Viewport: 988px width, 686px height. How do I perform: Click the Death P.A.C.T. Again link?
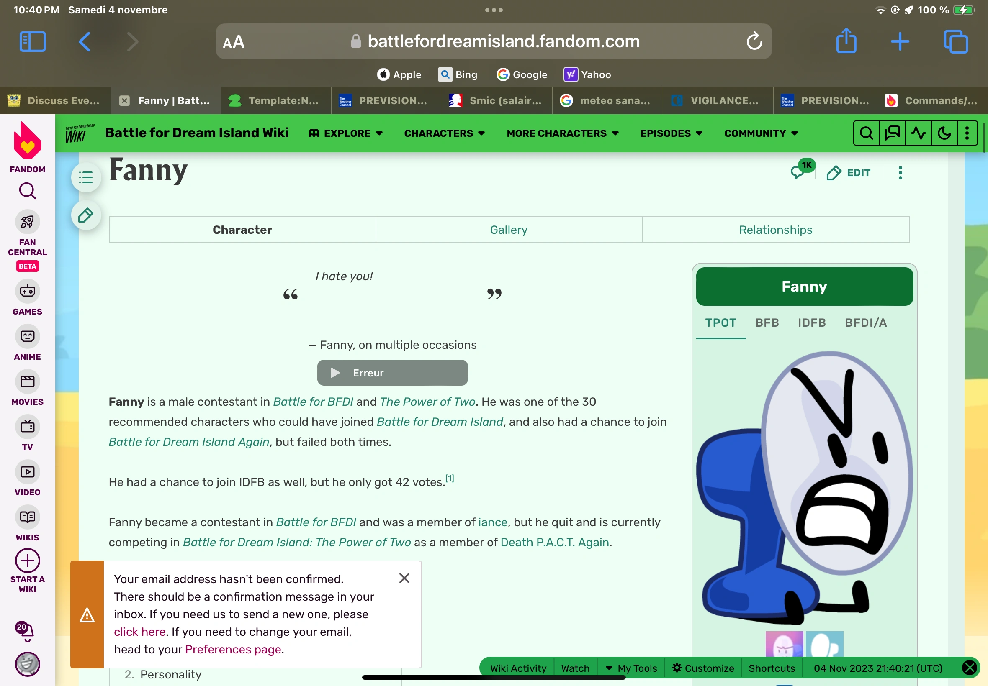tap(554, 543)
